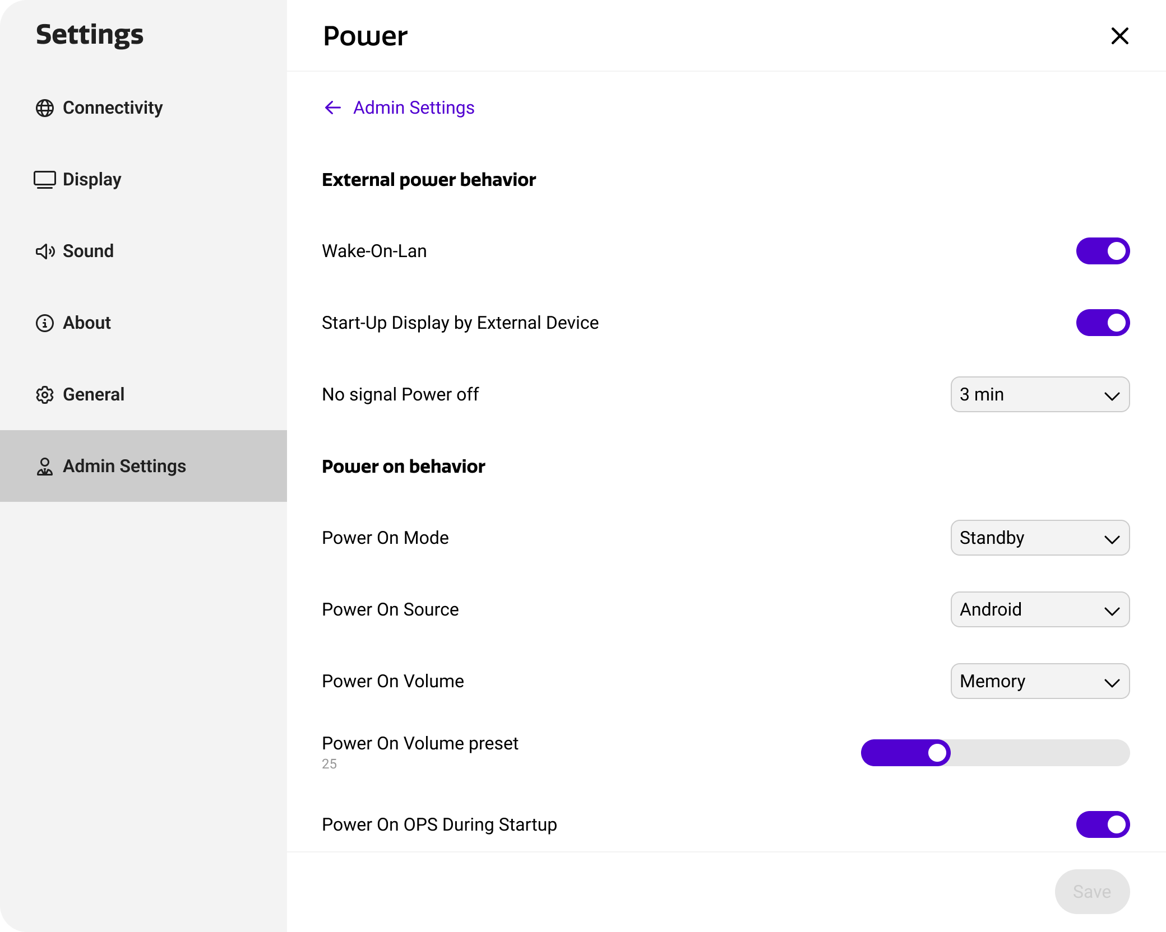Switch to the Display settings menu
The width and height of the screenshot is (1166, 932).
(92, 179)
